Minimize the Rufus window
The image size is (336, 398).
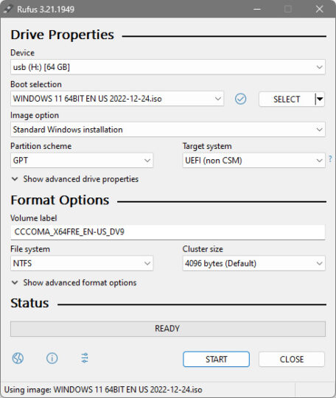(257, 9)
